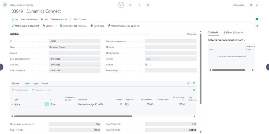Click the delete trash icon
Viewport: 269px width, 134px height.
click(x=148, y=5)
